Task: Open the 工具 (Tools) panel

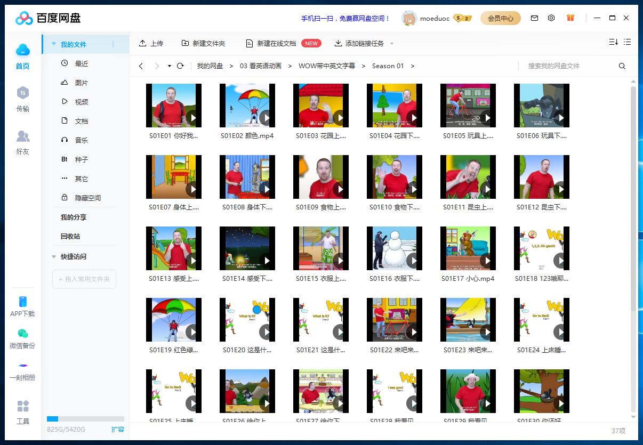Action: [23, 409]
